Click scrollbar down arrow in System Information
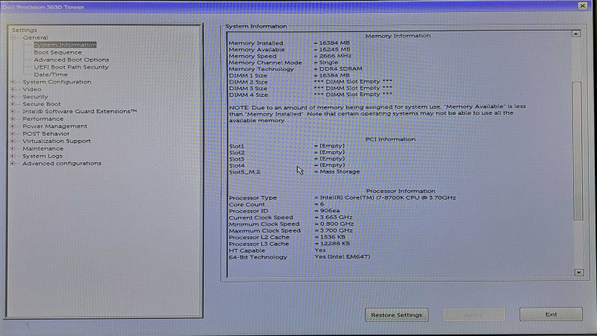The height and width of the screenshot is (336, 597). 579,273
